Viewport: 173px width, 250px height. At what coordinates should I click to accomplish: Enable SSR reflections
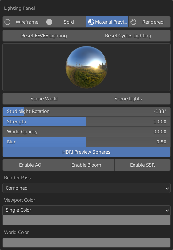click(x=142, y=165)
